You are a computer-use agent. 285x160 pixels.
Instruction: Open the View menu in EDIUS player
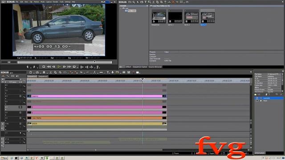click(x=26, y=2)
